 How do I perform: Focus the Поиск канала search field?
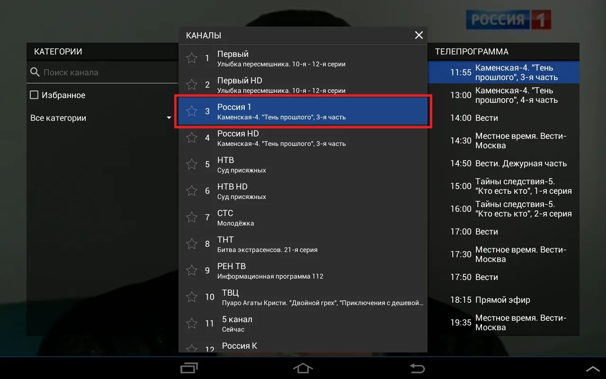coord(102,72)
